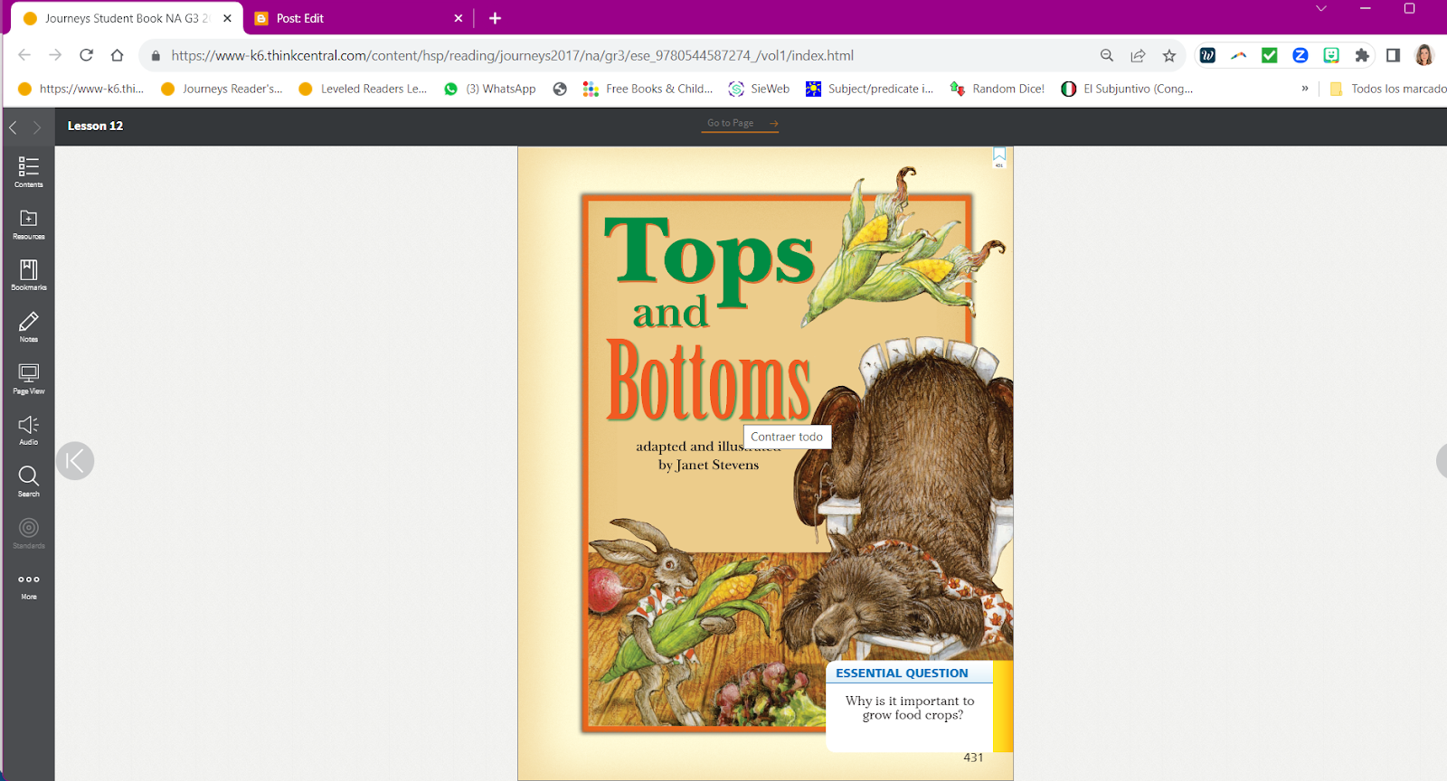Viewport: 1447px width, 781px height.
Task: Go forward in browser history
Action: (x=55, y=55)
